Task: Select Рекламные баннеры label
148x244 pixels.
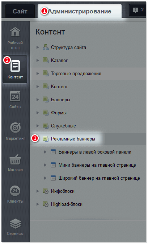Action: point(73,139)
